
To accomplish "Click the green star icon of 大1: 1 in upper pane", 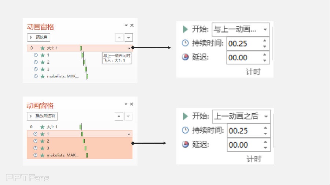I will point(43,48).
